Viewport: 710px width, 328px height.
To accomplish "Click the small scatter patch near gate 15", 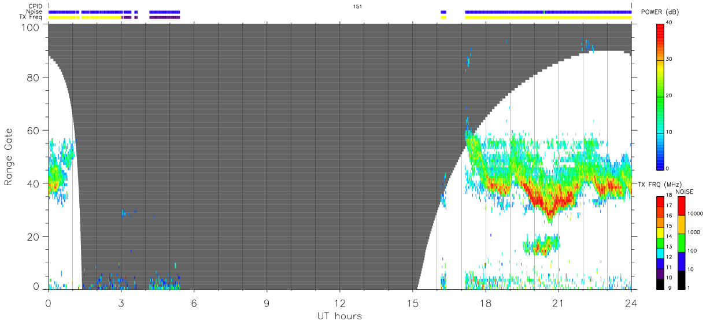I will coord(542,245).
